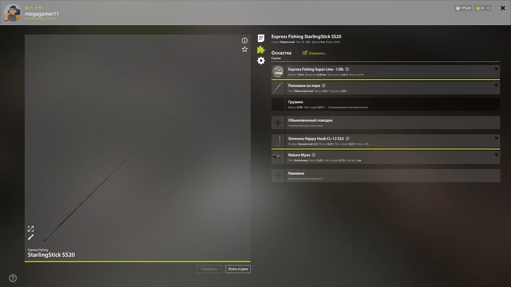Screen dimensions: 511x287
Task: Click the Взять в руки button
Action: tap(238, 269)
